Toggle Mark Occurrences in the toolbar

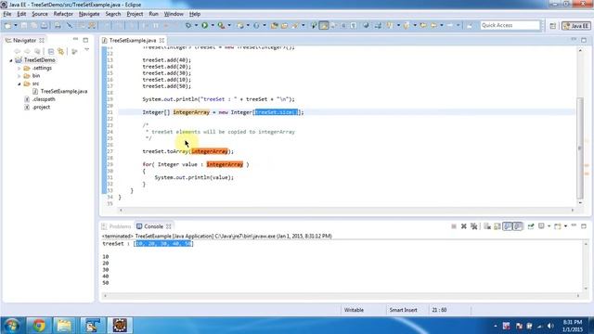324,25
